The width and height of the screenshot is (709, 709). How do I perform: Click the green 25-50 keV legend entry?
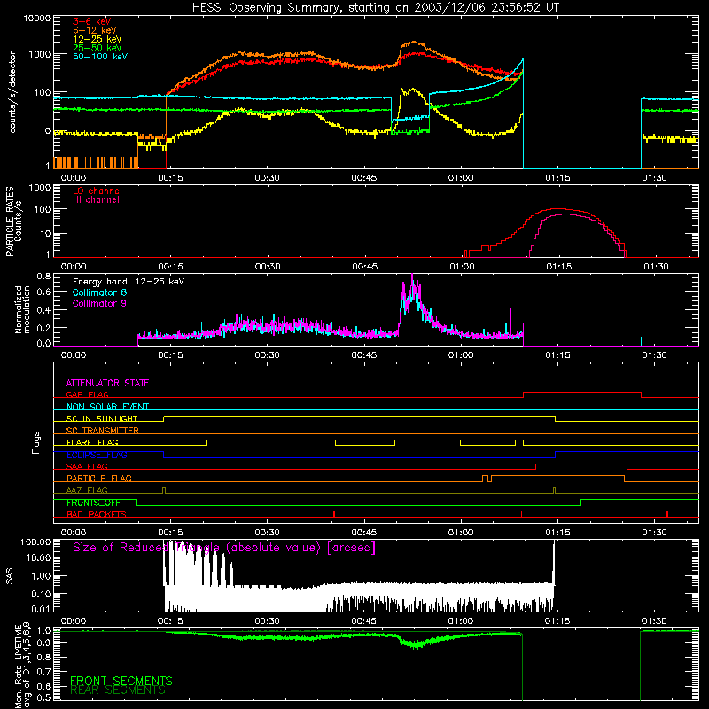pyautogui.click(x=97, y=48)
